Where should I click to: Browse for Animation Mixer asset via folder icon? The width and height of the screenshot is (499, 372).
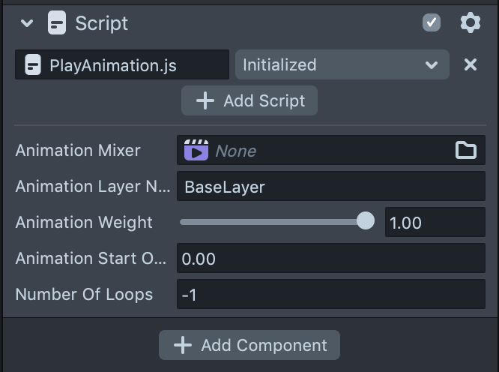pyautogui.click(x=466, y=151)
